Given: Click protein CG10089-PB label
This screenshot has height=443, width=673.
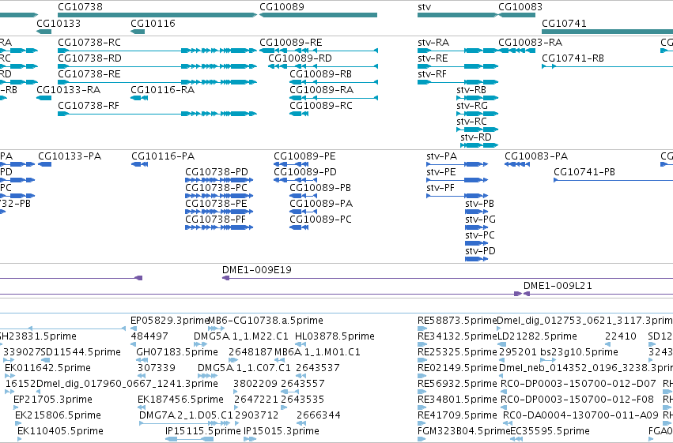Looking at the screenshot, I should (320, 188).
